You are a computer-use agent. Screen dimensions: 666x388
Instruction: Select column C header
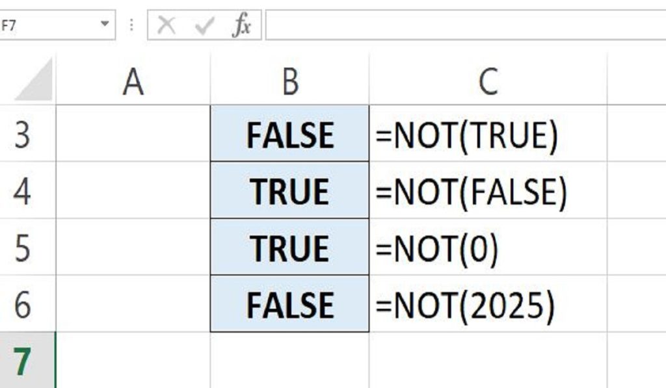(x=488, y=81)
